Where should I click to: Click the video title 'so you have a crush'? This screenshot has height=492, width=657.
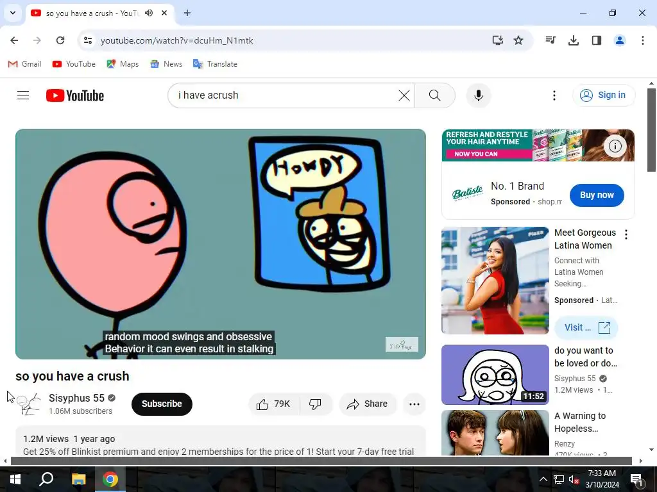(73, 376)
